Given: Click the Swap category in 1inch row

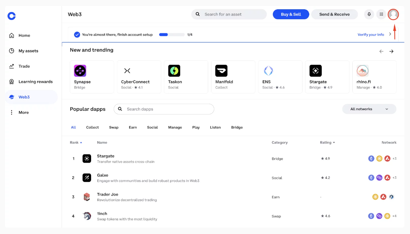Looking at the screenshot, I should [x=276, y=216].
